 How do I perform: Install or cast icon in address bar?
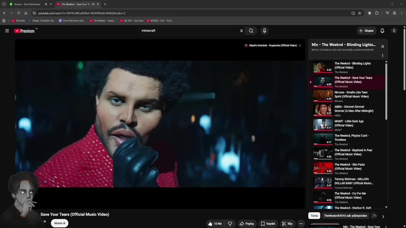tap(353, 13)
